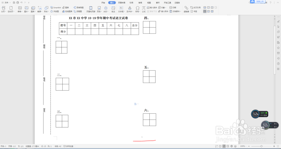
Task: Switch to the 视图 tab
Action: [149, 3]
